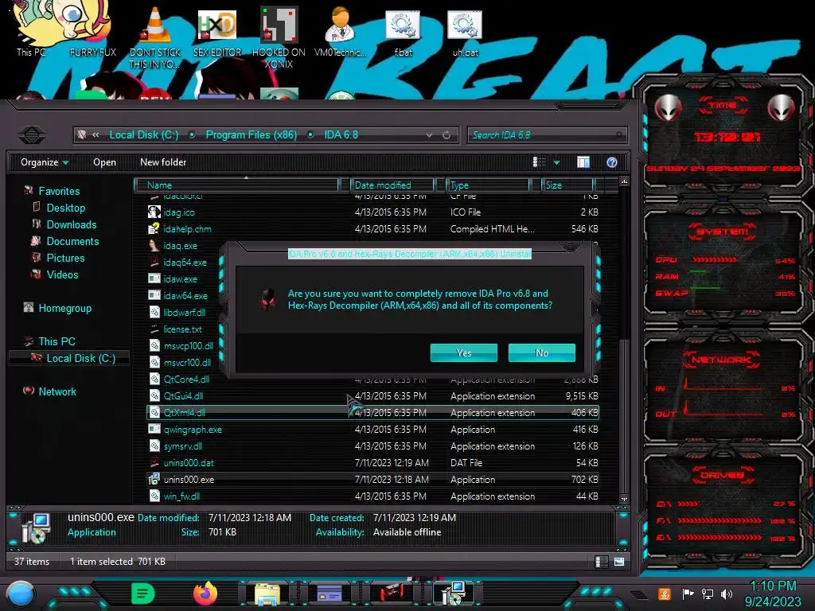815x611 pixels.
Task: Select the idaq.exe file icon
Action: pos(154,245)
